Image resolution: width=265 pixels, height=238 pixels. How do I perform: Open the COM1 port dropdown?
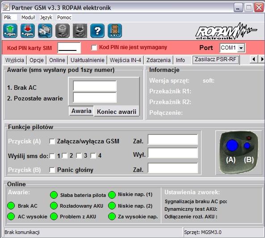(x=241, y=48)
